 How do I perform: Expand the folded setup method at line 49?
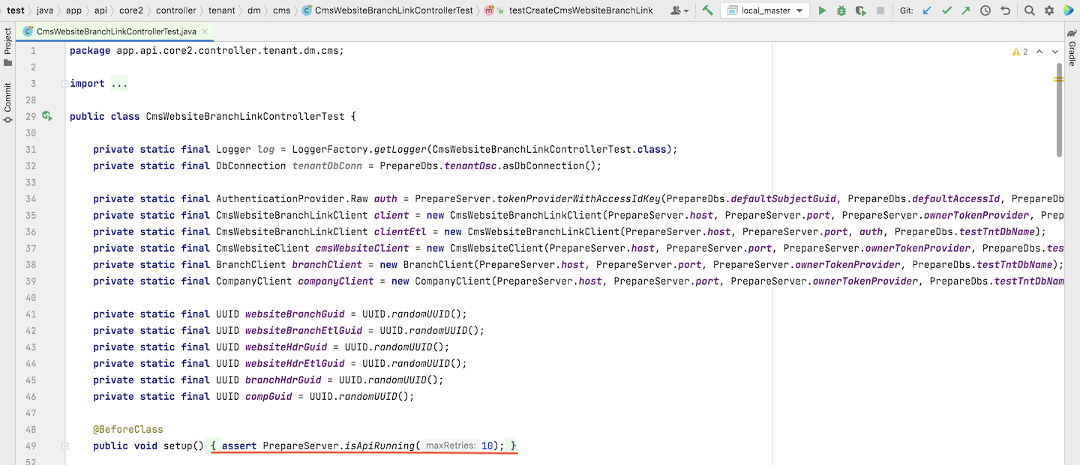[x=64, y=446]
